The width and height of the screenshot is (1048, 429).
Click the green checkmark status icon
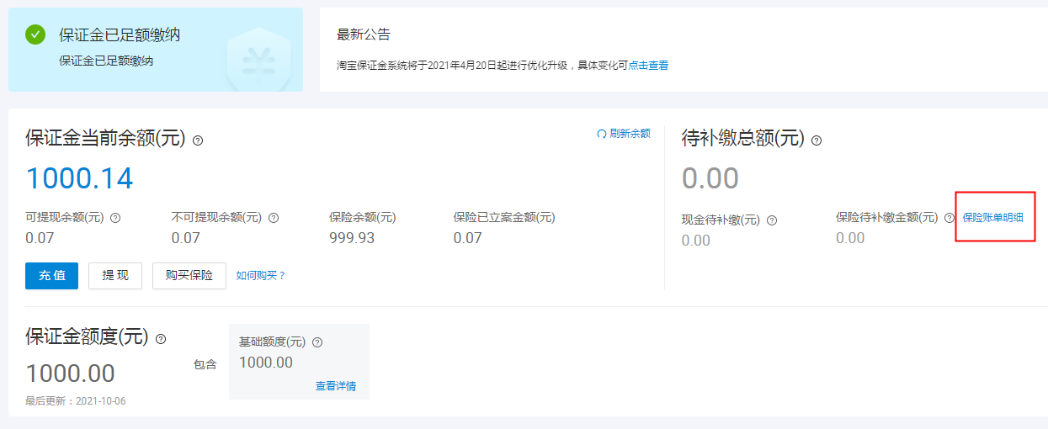point(35,34)
